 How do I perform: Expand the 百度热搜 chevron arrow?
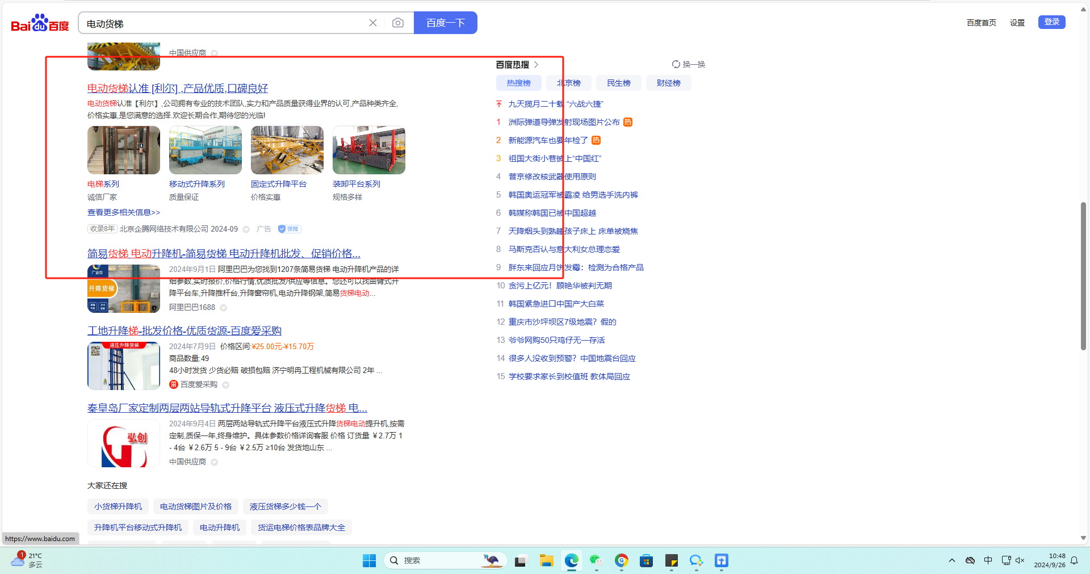(x=536, y=65)
